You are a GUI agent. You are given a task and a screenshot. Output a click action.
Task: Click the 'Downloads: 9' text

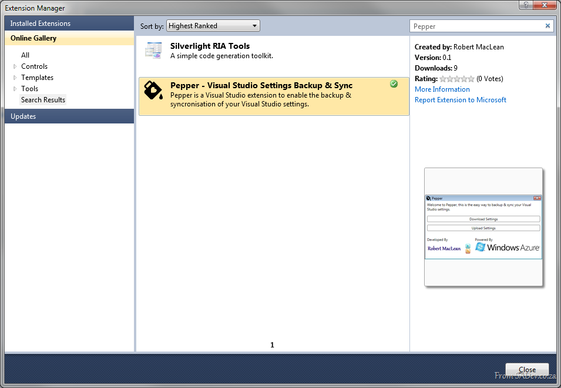click(x=436, y=68)
